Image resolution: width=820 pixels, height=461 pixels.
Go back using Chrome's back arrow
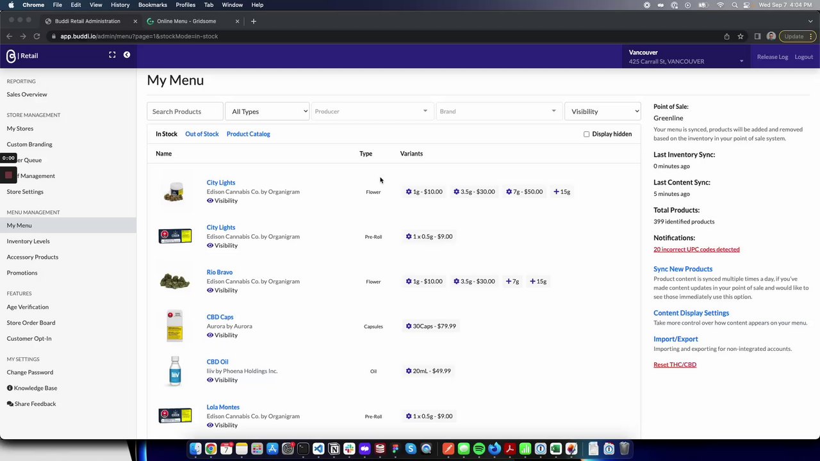9,36
